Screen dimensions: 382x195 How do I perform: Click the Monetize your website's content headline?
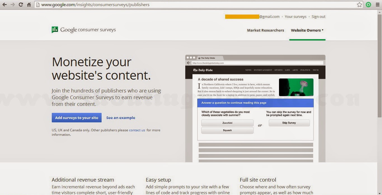click(x=101, y=68)
